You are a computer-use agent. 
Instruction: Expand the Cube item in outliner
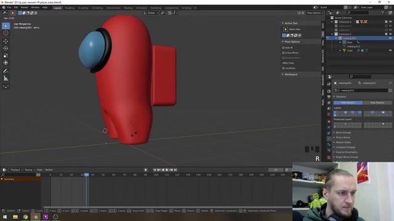[x=340, y=50]
